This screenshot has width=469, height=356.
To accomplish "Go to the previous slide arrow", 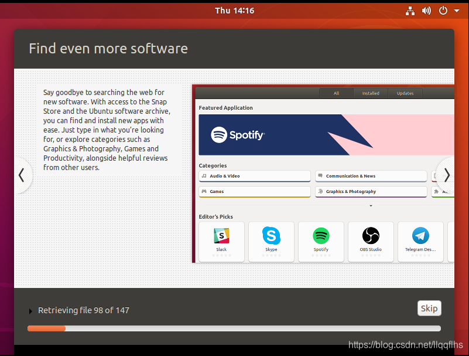I will pos(22,175).
